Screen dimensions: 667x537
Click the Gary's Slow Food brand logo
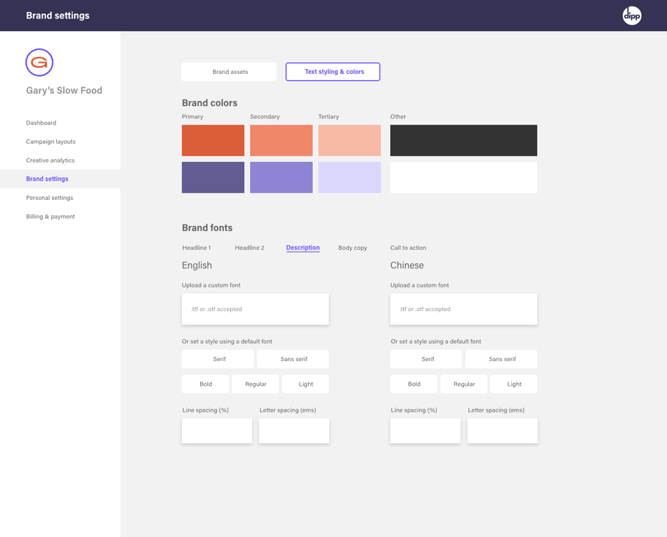tap(39, 62)
